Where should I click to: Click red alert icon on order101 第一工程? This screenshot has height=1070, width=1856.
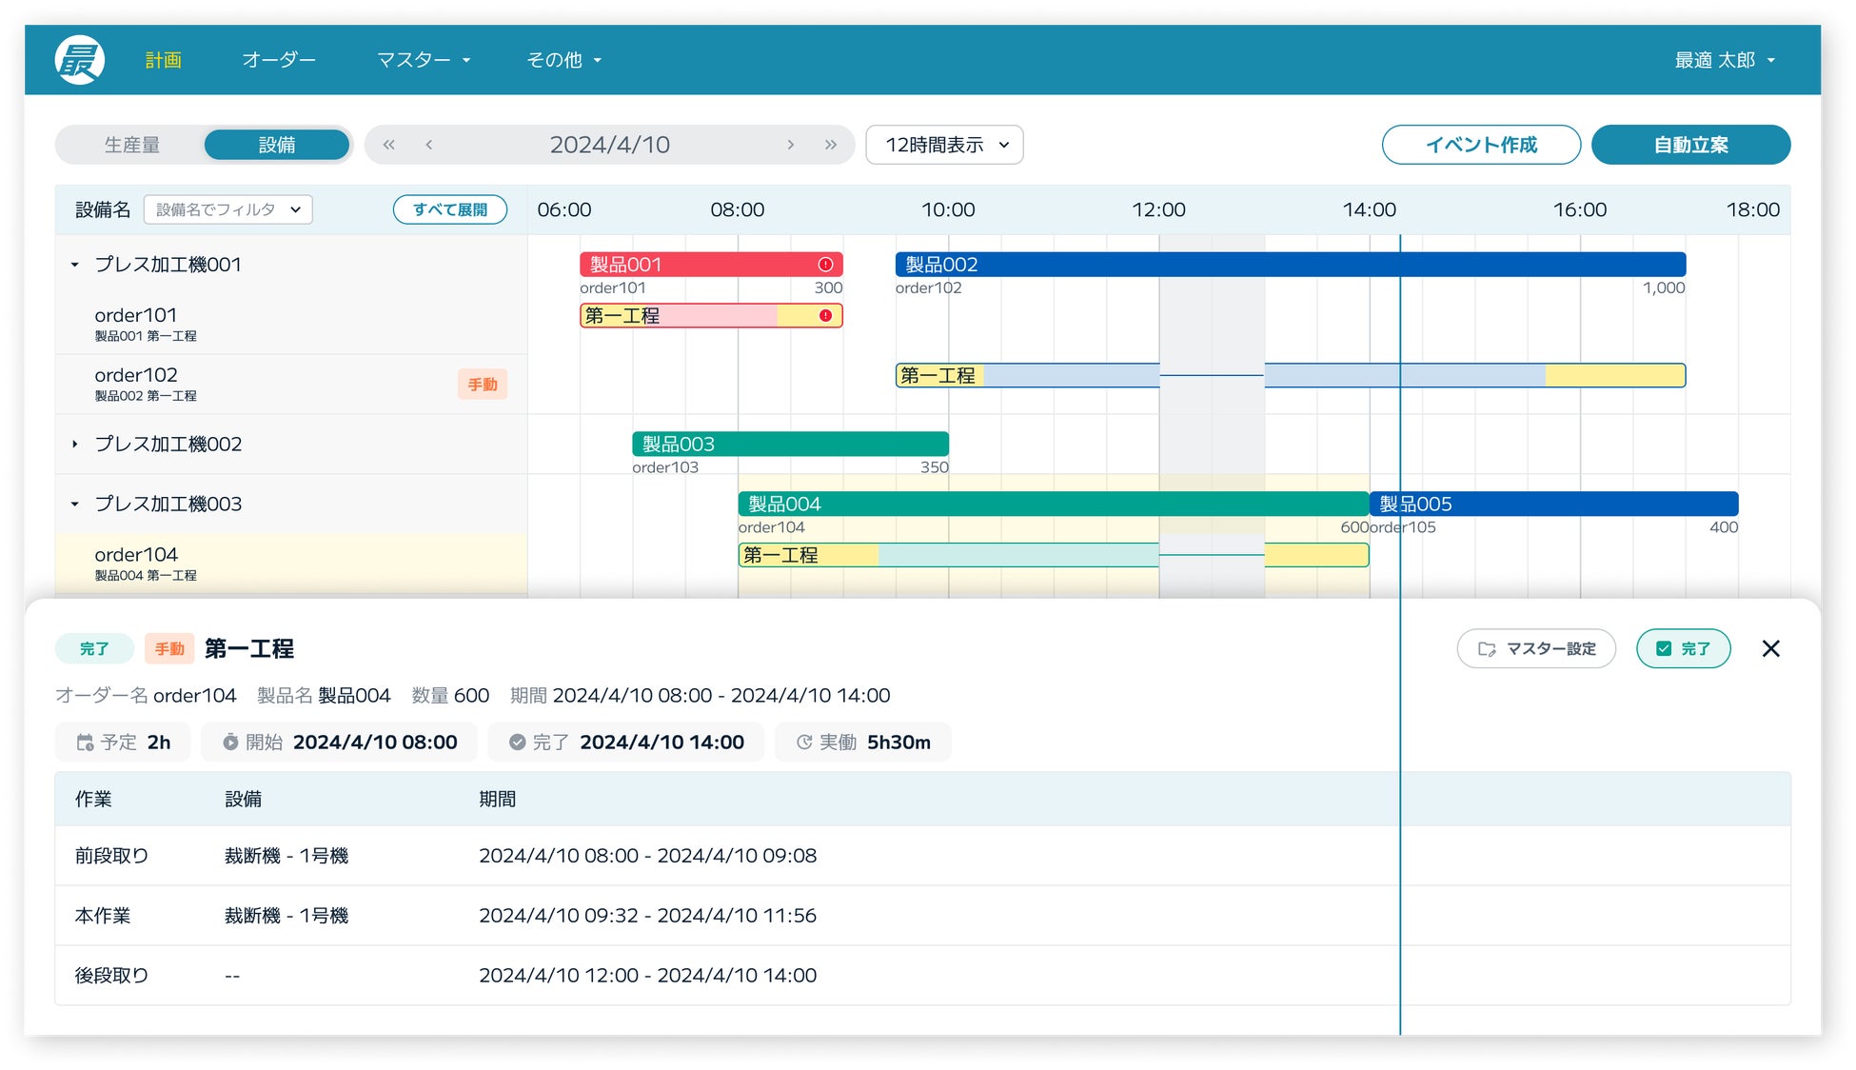[825, 315]
